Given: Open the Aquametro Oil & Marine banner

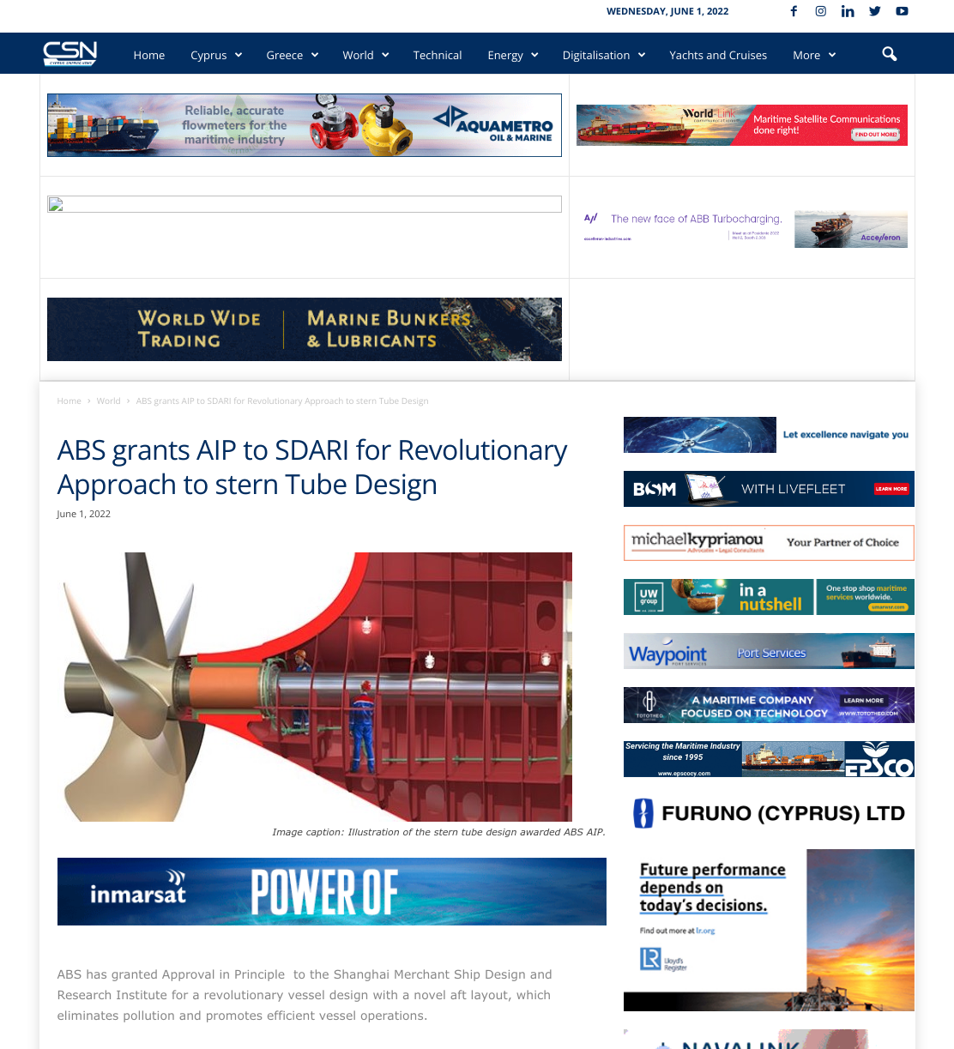Looking at the screenshot, I should (x=305, y=125).
